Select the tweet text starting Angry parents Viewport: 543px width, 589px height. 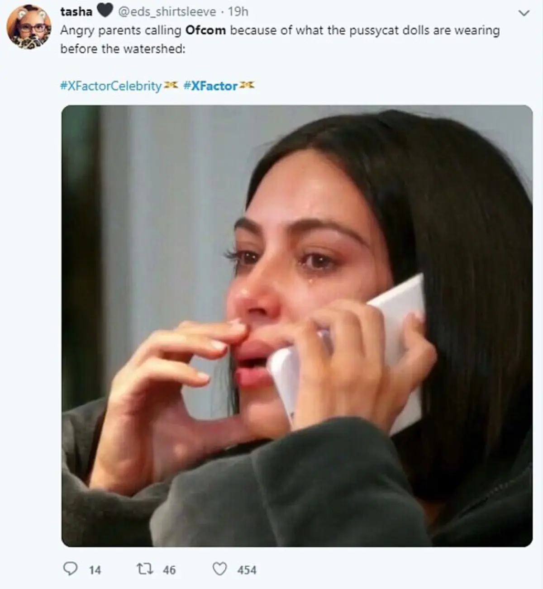click(x=280, y=39)
